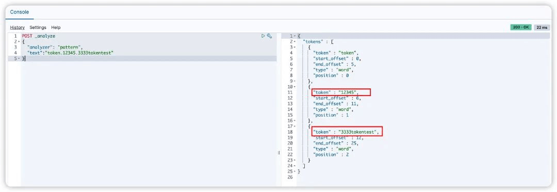Click the "end_offset" : 5 line

pos(334,65)
